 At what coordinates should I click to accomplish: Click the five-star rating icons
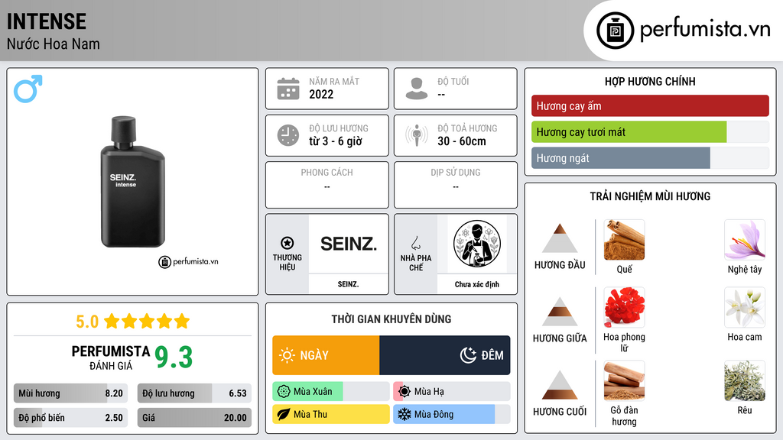click(x=147, y=322)
